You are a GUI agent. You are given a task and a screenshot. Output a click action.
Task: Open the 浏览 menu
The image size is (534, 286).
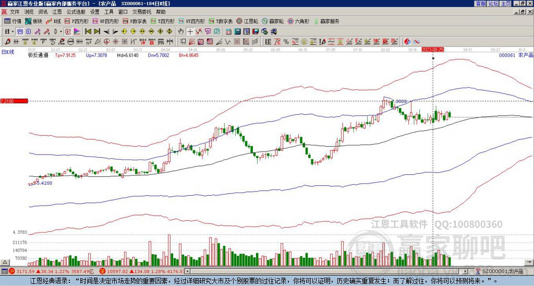point(29,12)
